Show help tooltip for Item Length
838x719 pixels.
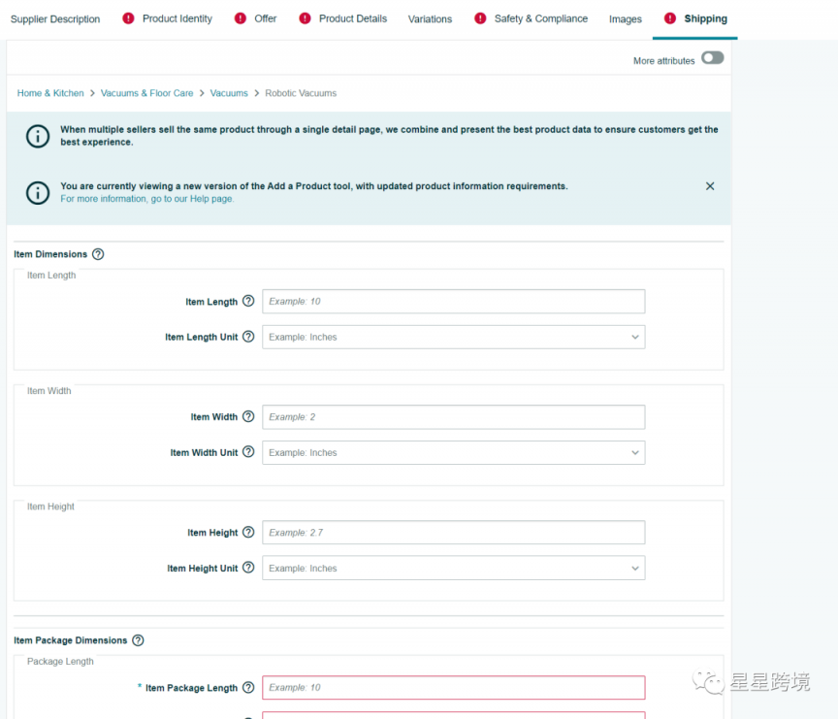248,301
